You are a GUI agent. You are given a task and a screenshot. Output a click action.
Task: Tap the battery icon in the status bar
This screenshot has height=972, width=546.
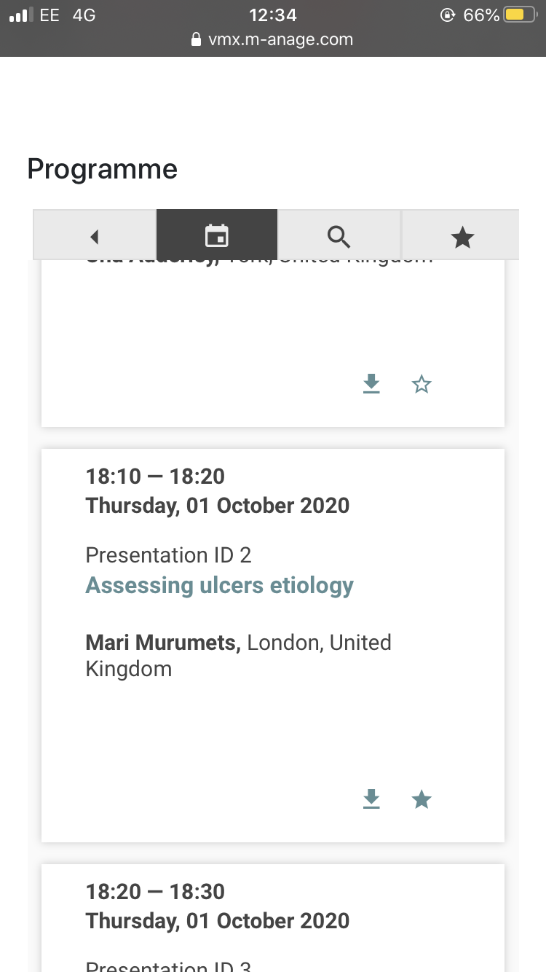(520, 15)
